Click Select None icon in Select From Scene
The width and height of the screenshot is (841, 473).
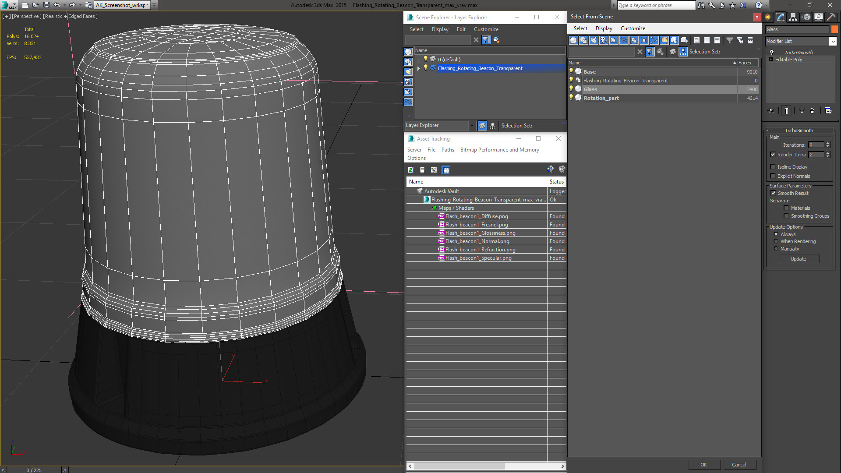pyautogui.click(x=707, y=40)
